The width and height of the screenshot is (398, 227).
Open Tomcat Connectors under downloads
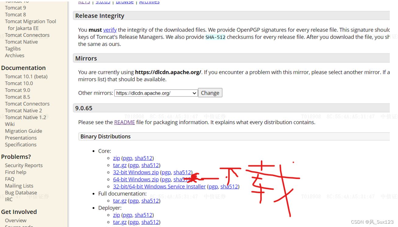[x=27, y=35]
